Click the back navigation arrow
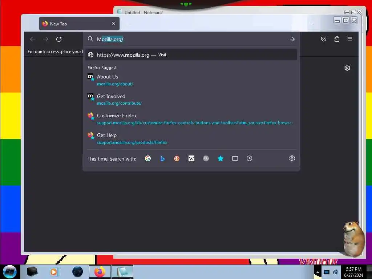 tap(33, 39)
